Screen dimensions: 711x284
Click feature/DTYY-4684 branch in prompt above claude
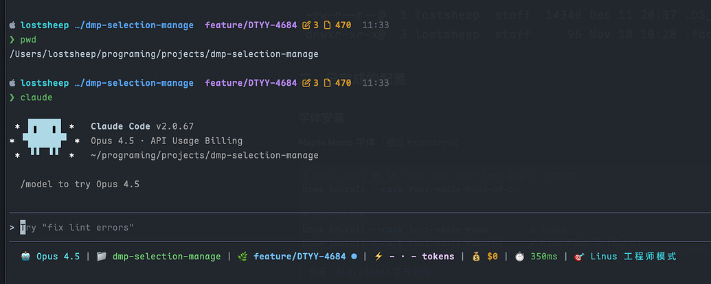251,83
